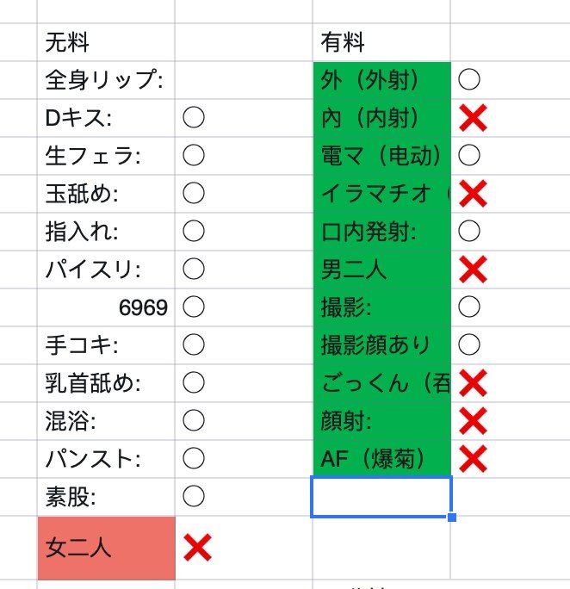
Task: Click the circle mark beside 6969
Action: (x=194, y=307)
